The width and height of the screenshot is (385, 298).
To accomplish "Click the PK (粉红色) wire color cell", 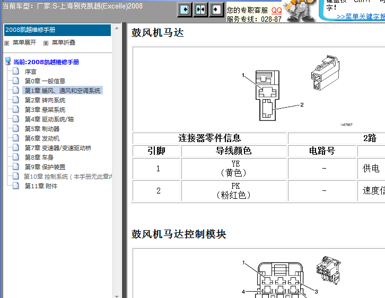I will (234, 191).
